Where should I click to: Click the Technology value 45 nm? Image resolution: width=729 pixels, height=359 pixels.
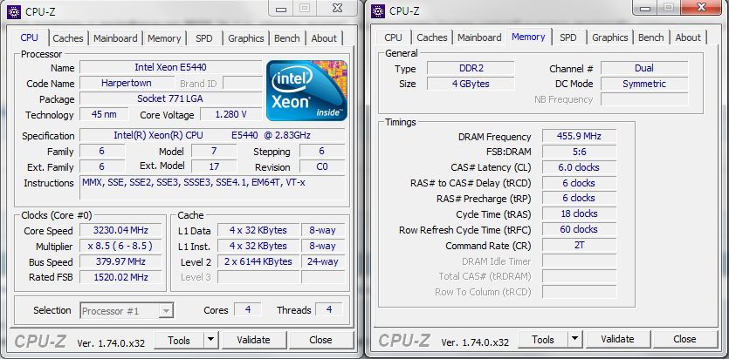click(104, 114)
